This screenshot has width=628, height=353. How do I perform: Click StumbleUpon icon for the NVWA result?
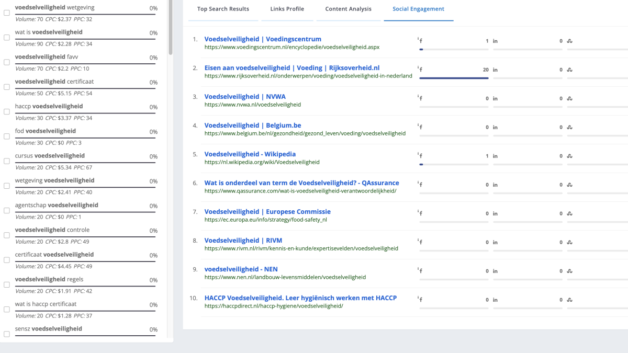570,98
